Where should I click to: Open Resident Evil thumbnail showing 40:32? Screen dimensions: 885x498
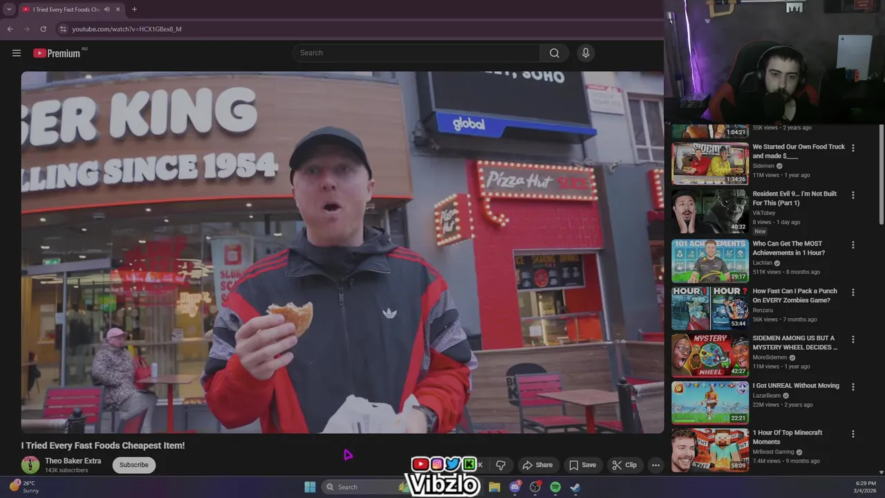click(x=710, y=212)
